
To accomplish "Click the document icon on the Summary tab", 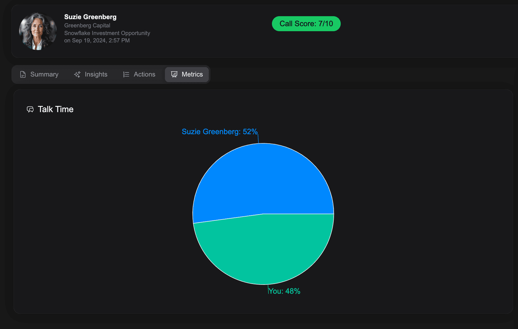I will point(23,74).
